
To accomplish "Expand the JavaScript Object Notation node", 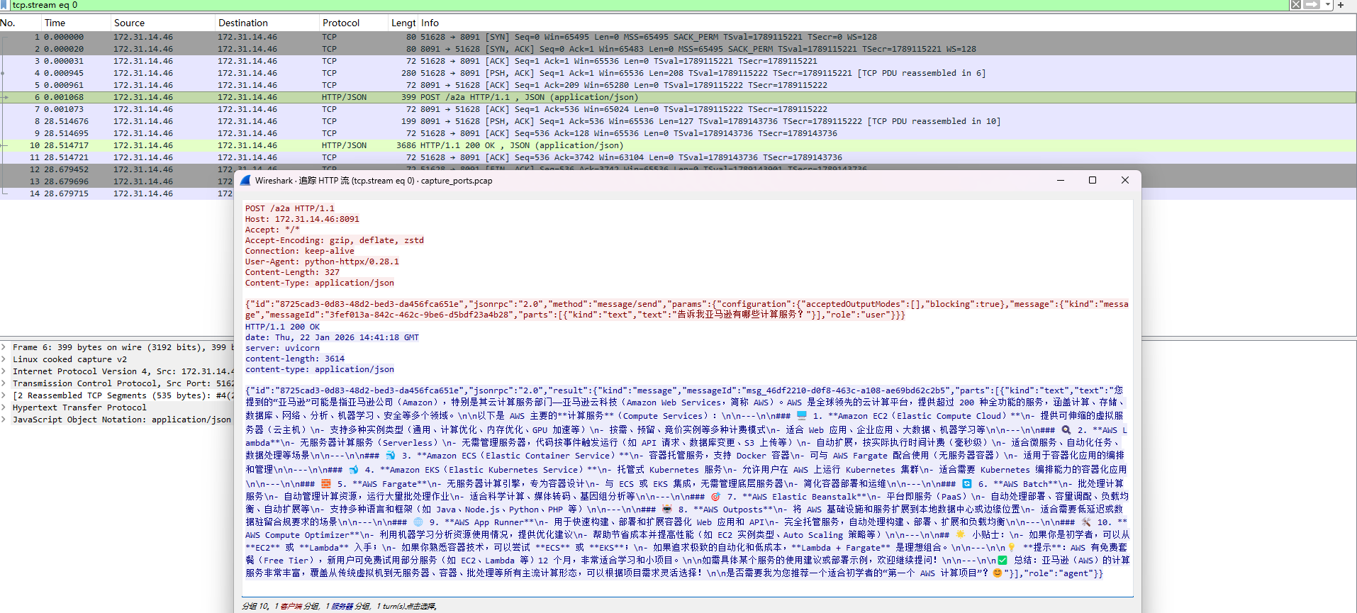I will [4, 420].
